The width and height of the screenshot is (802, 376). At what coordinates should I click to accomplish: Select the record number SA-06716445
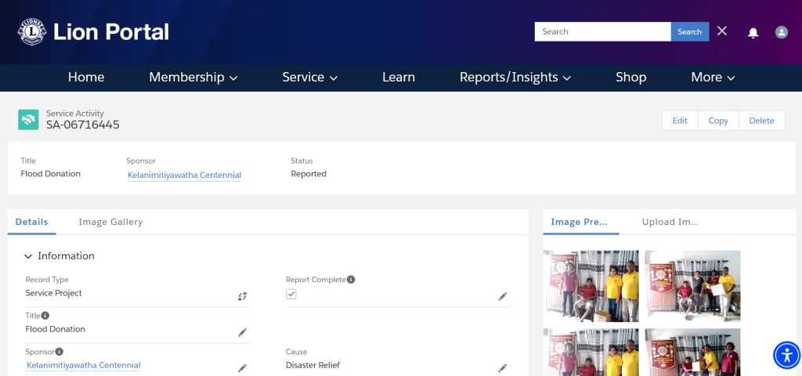[83, 125]
